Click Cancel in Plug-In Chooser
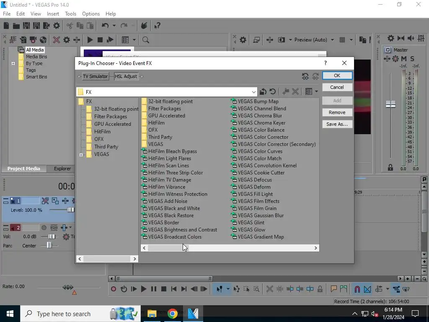 [x=337, y=87]
